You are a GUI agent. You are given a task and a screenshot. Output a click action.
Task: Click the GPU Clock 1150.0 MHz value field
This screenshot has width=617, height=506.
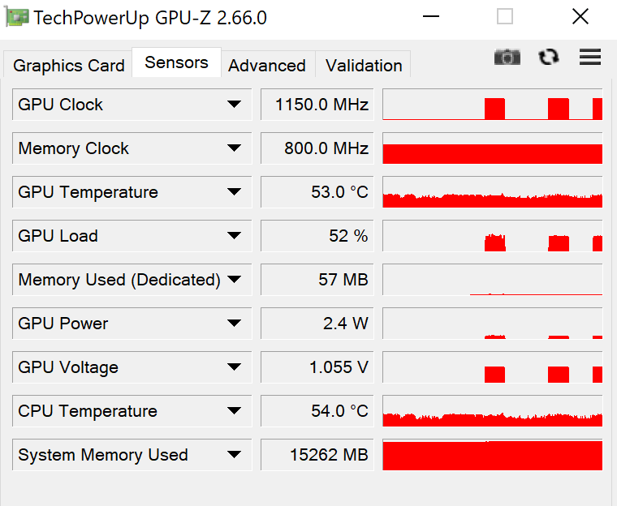[317, 105]
